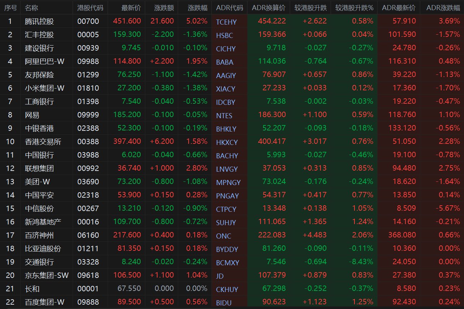
Task: Select the ADR ticker LNVGY
Action: (227, 169)
